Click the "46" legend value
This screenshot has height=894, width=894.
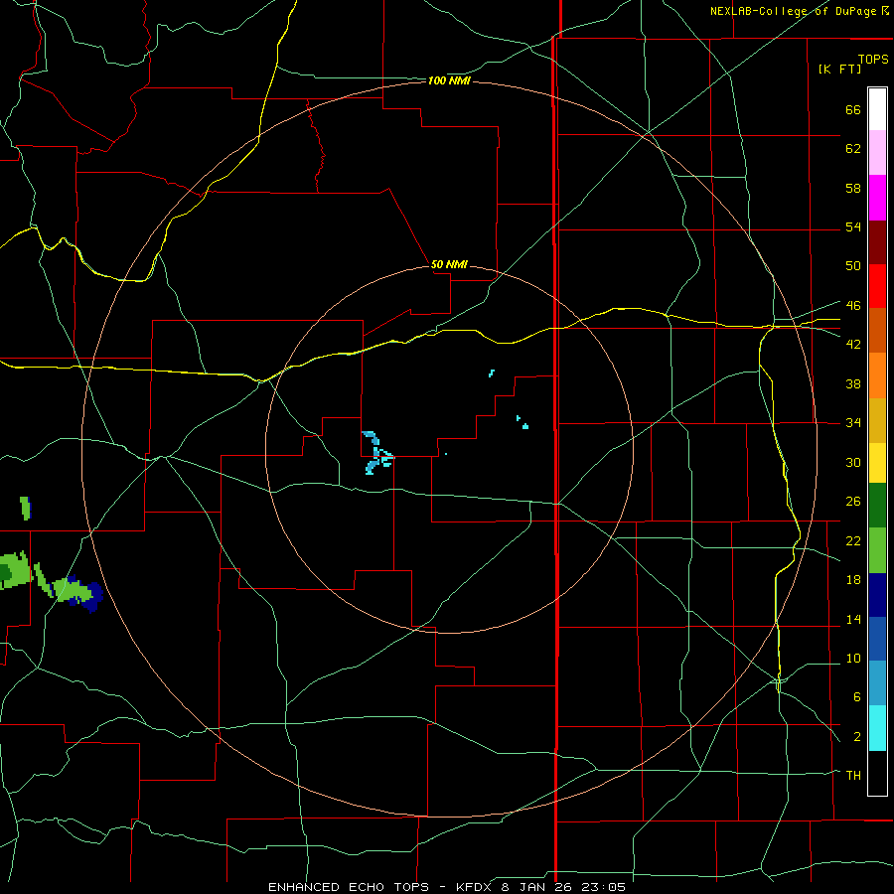click(x=853, y=305)
